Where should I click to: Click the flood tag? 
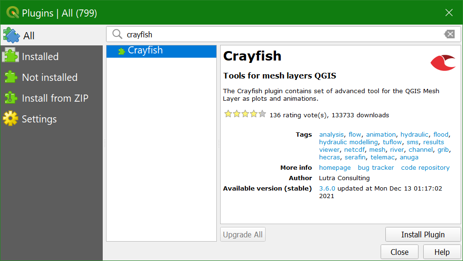441,134
